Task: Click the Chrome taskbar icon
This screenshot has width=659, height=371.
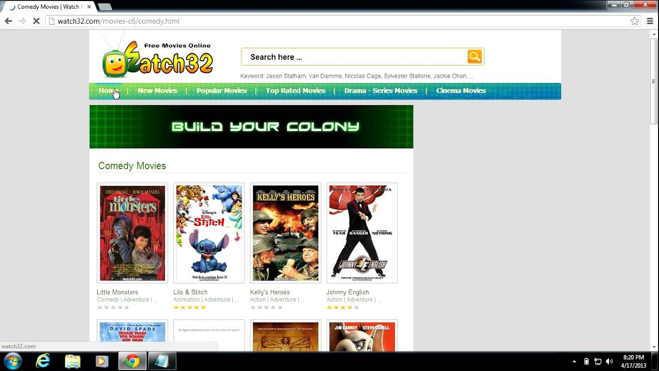Action: click(132, 361)
